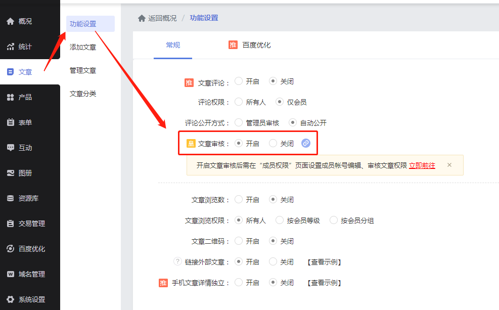Open 添加文章 in the submenu
Image resolution: width=499 pixels, height=310 pixels.
click(83, 47)
